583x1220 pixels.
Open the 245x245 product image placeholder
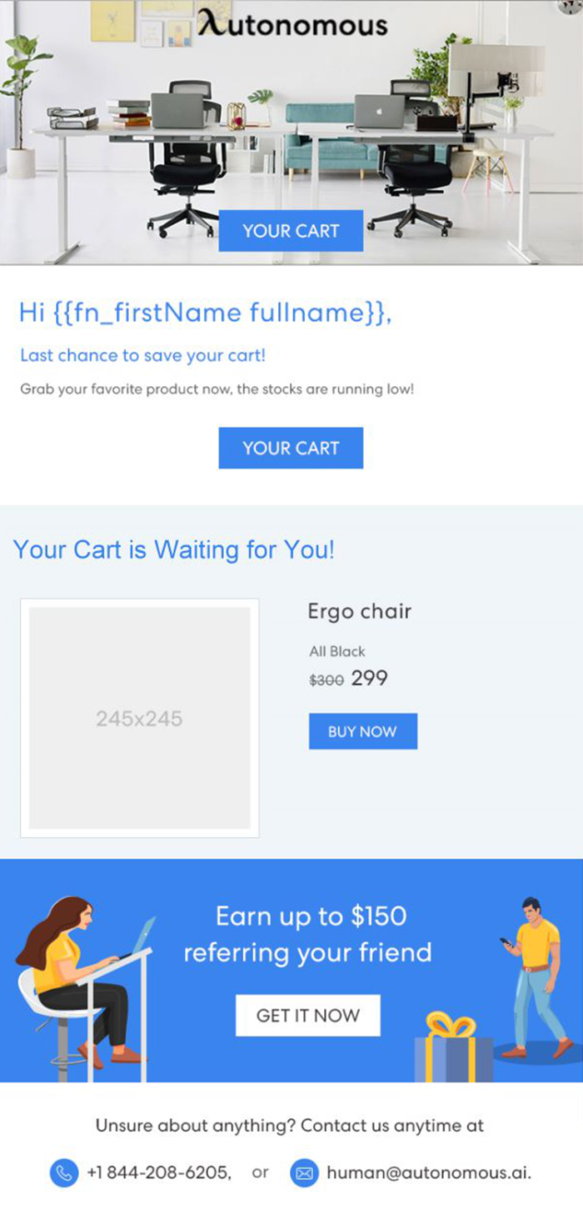point(139,718)
